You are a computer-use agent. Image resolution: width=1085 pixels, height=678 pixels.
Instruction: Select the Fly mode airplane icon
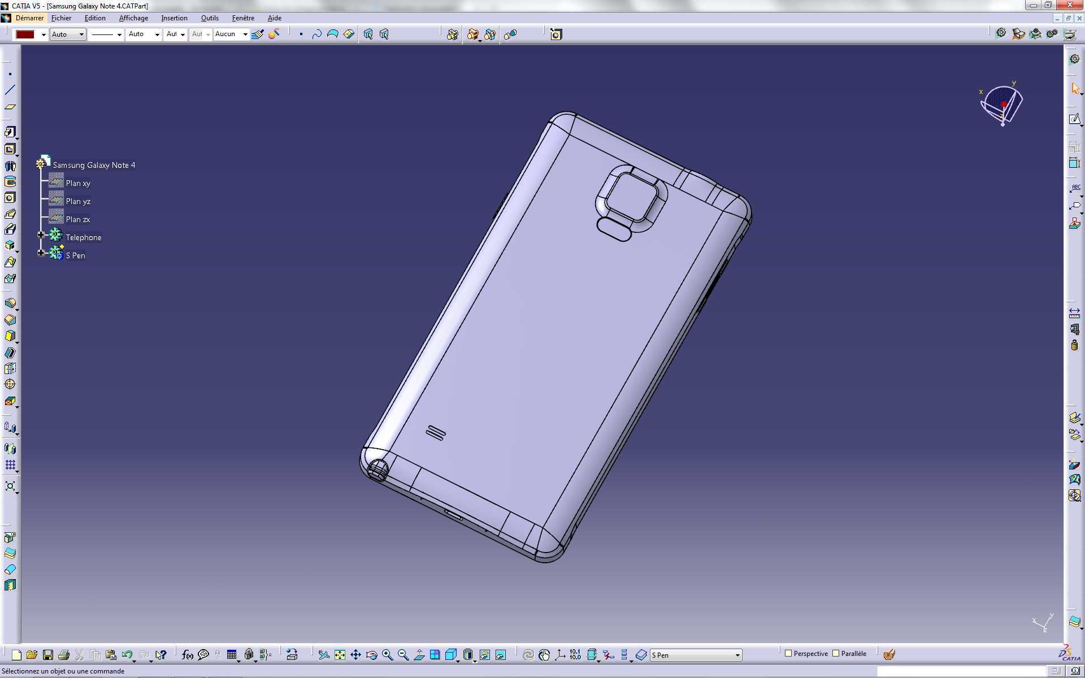coord(324,655)
